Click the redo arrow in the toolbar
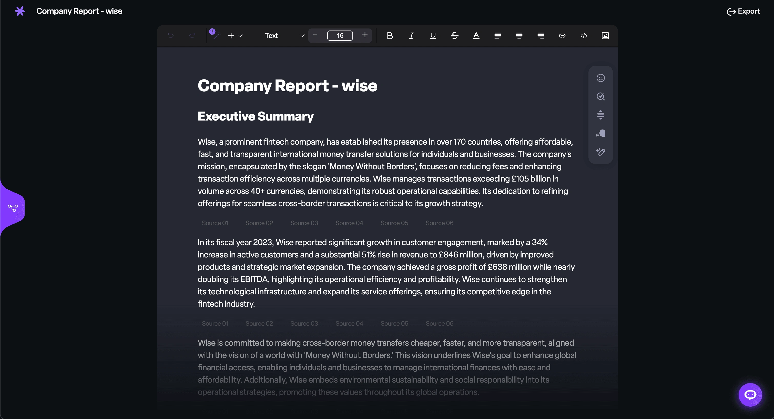 tap(192, 35)
